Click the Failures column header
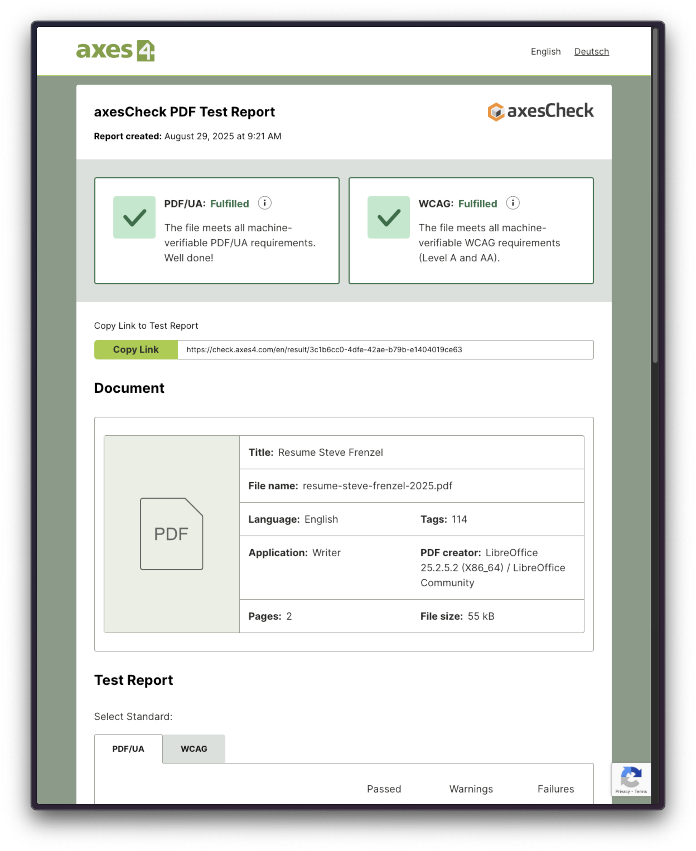This screenshot has height=851, width=696. click(555, 789)
